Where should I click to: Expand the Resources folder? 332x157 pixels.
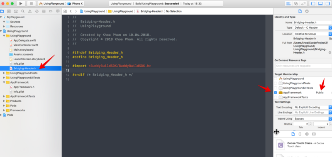coord(4,27)
